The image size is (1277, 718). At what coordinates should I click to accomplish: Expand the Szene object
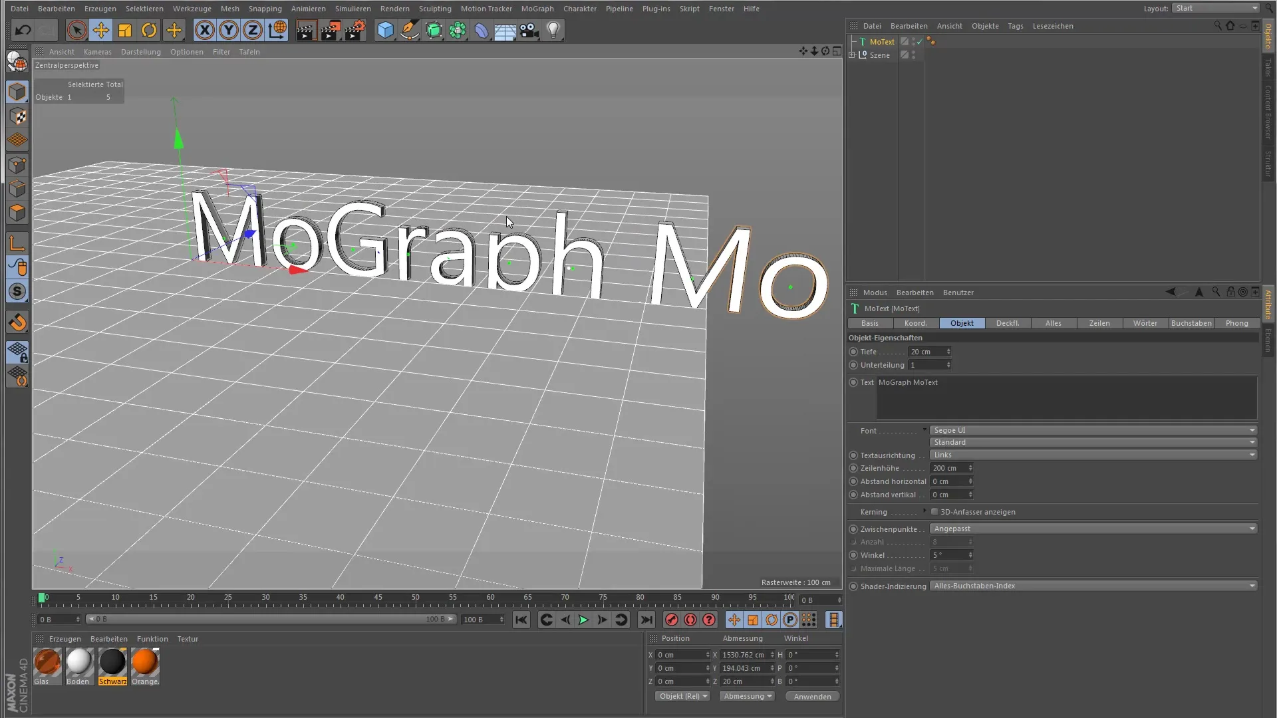(852, 55)
